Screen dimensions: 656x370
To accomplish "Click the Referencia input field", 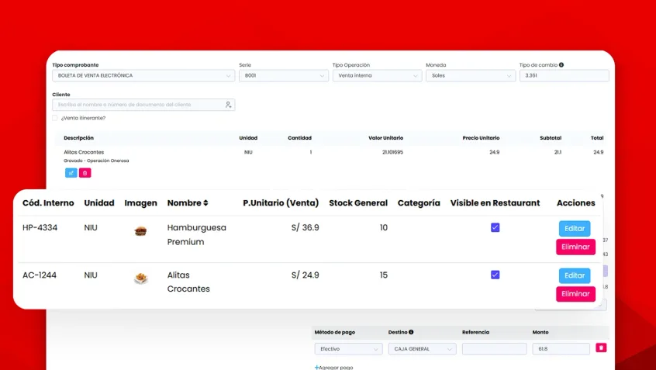I will [494, 348].
